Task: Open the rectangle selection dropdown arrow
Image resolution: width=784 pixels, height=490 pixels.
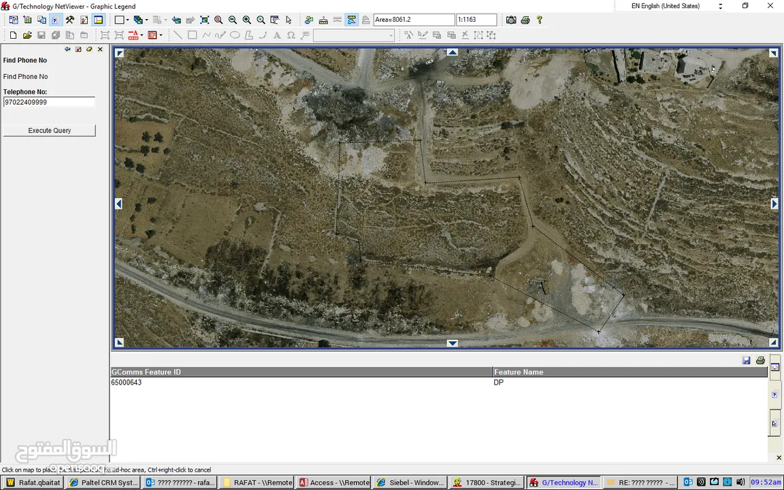Action: [127, 20]
